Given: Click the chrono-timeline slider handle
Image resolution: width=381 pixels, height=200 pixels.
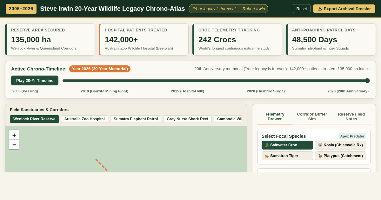Looking at the screenshot, I should pos(367,81).
